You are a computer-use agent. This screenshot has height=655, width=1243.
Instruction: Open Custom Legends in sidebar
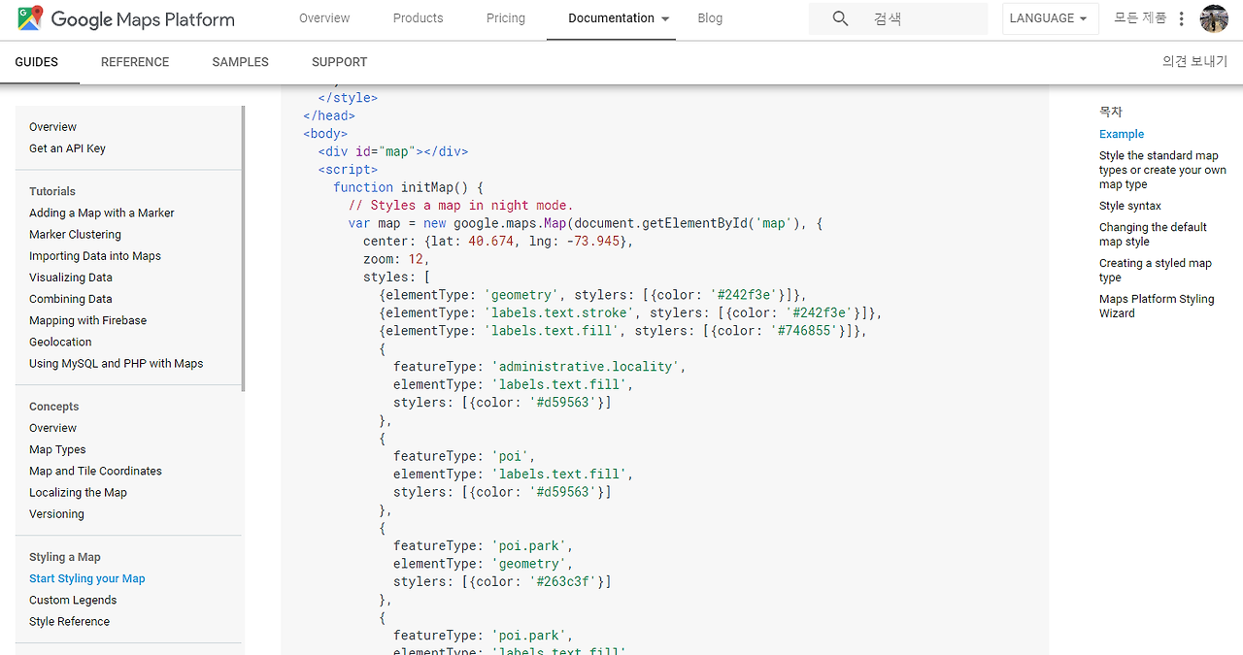tap(73, 601)
